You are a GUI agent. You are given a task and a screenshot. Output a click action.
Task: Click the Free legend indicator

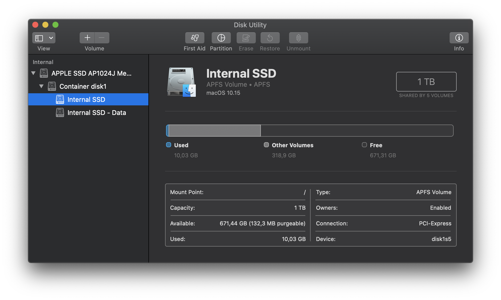364,145
